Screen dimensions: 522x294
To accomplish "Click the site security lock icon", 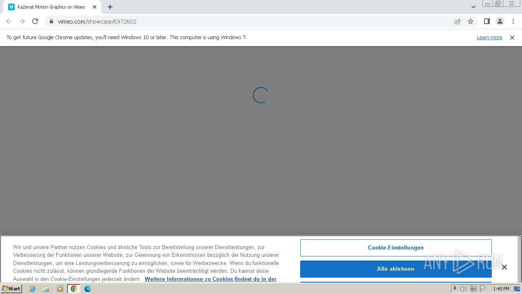I will point(51,21).
